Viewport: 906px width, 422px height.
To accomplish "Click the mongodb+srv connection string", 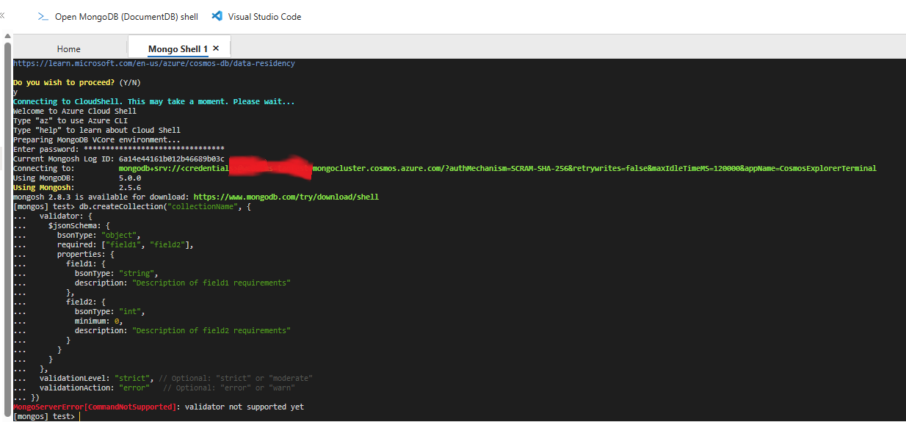I will pos(498,168).
